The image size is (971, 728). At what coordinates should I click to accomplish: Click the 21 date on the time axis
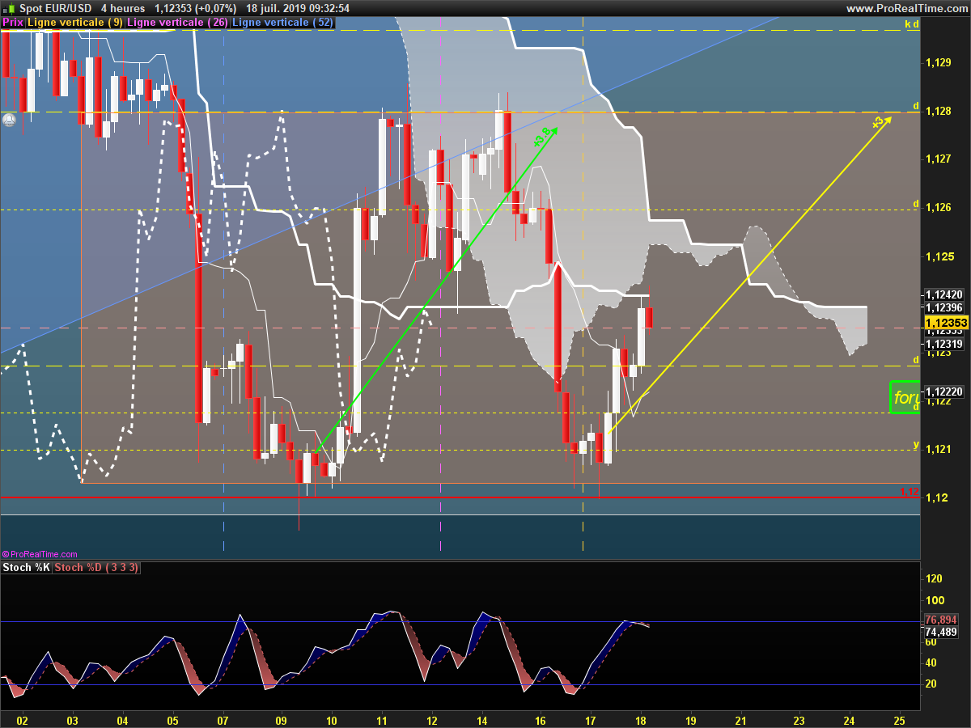(742, 720)
